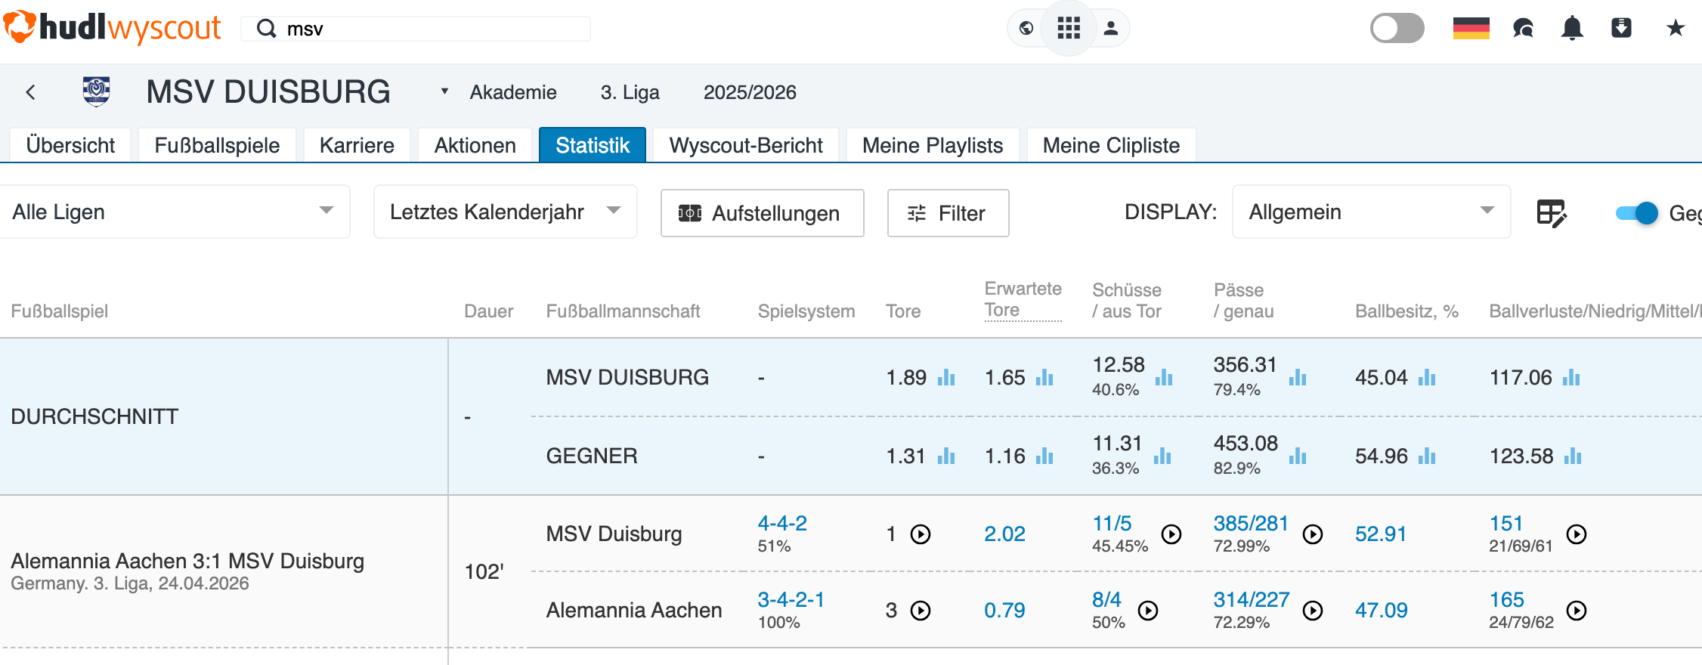Screen dimensions: 1702x665
Task: Click the search magnifier icon
Action: click(x=266, y=29)
